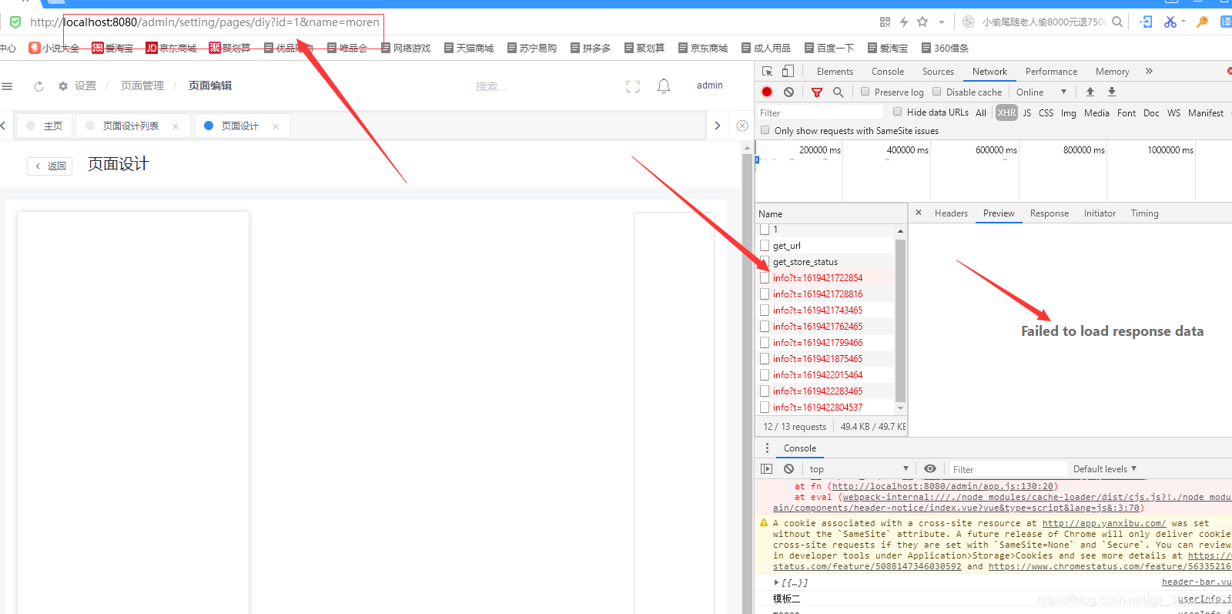This screenshot has width=1232, height=614.
Task: Tick the checkbox for get_store_status request
Action: click(765, 261)
